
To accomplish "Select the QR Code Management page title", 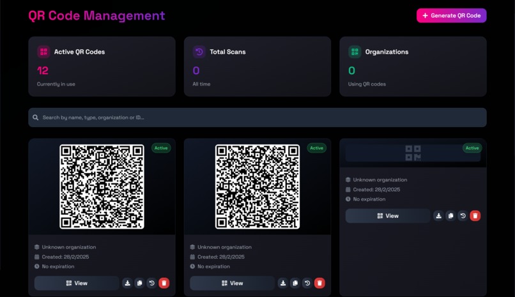I will click(96, 15).
